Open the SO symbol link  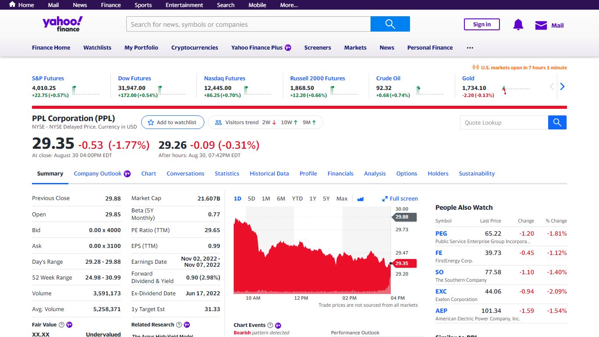coord(439,272)
